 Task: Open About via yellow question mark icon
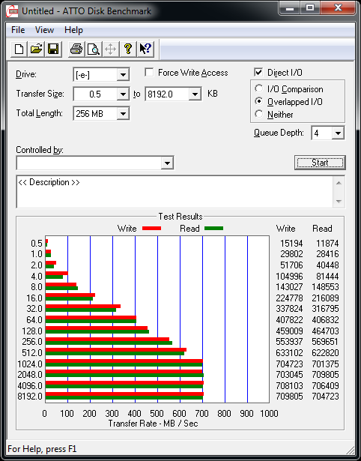pyautogui.click(x=128, y=49)
